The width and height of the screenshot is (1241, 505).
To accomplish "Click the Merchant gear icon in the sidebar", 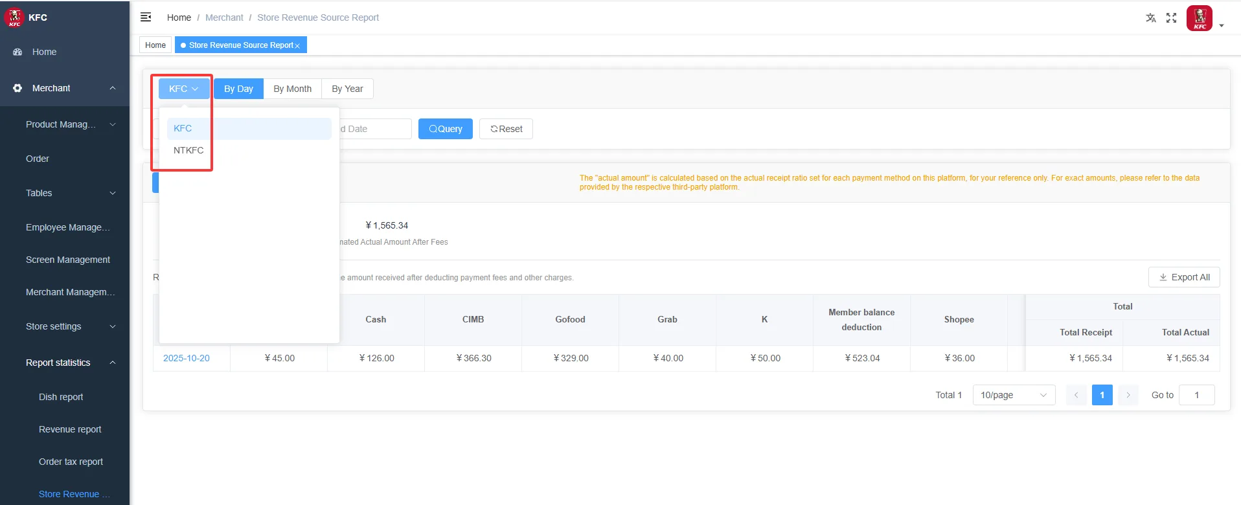I will point(17,88).
